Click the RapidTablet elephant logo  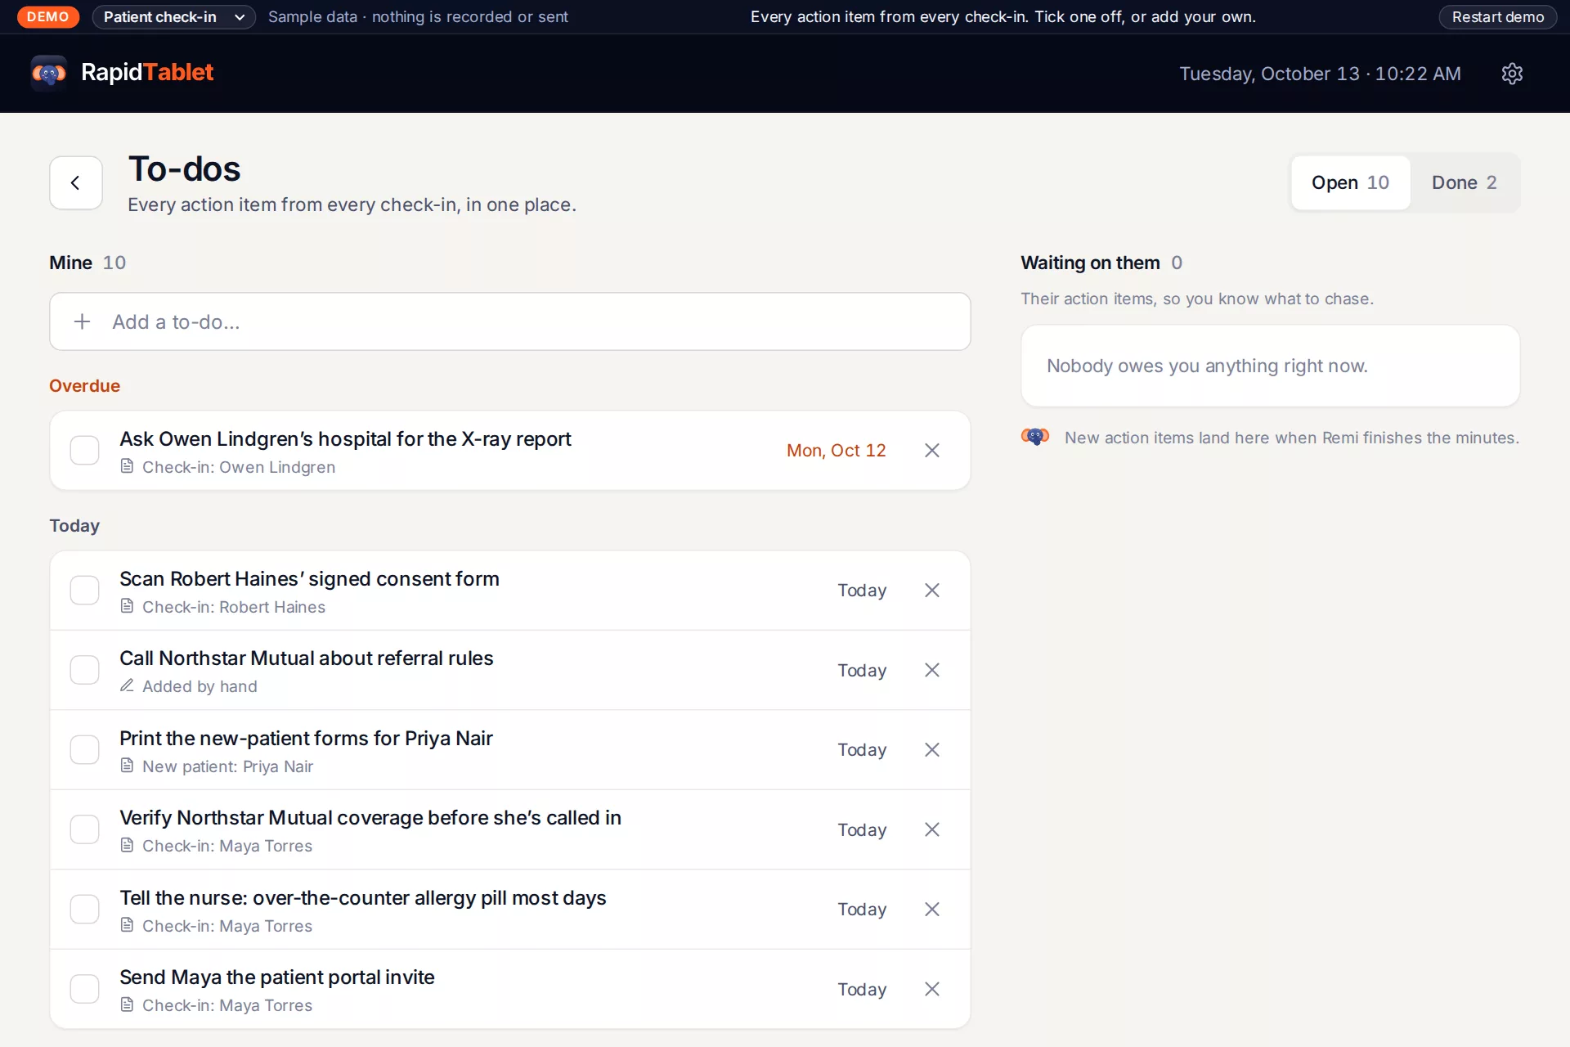click(x=49, y=73)
